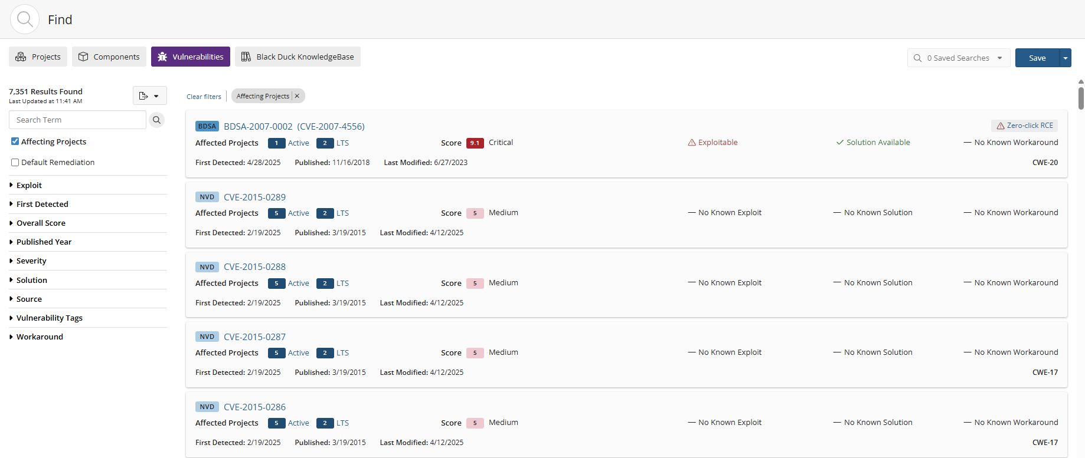The image size is (1085, 458).
Task: Click NVD badge for CVE-2015-0287
Action: pos(207,337)
